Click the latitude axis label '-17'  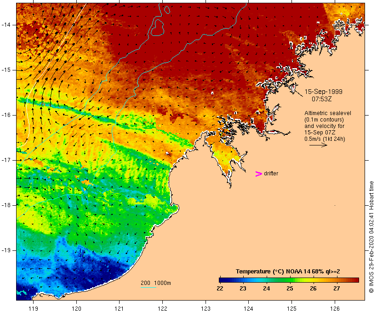[x=6, y=160]
